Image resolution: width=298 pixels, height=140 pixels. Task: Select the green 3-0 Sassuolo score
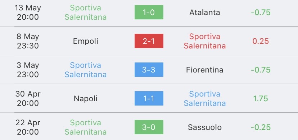coord(149,127)
